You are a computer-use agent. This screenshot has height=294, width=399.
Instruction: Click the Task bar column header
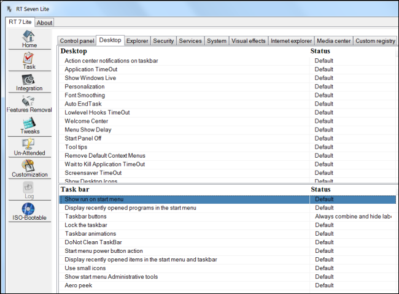(x=75, y=190)
